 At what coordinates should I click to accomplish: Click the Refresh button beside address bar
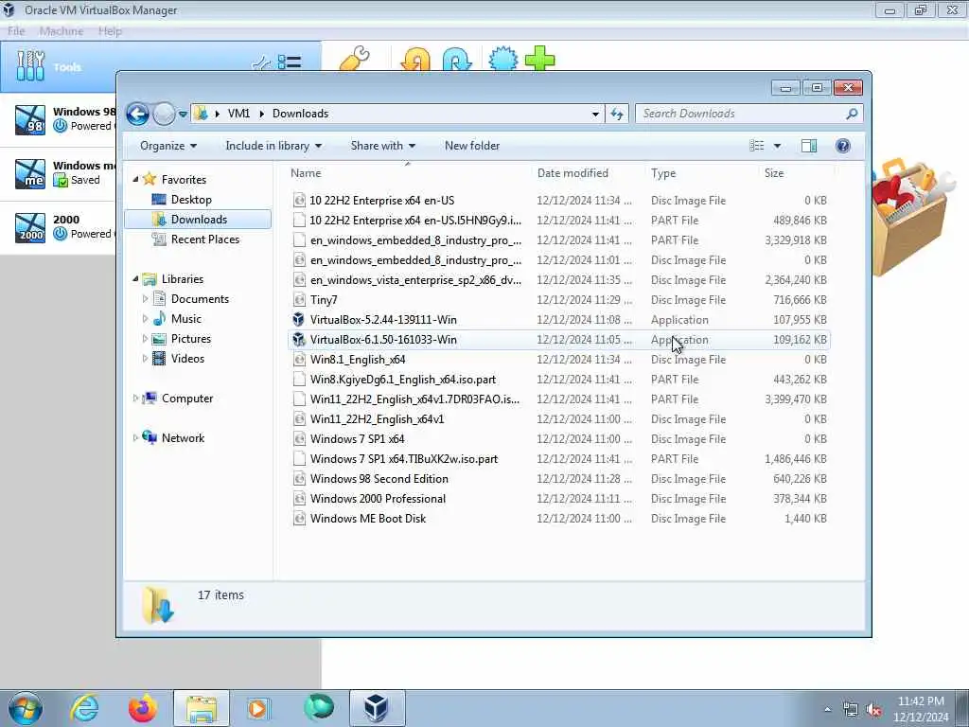[x=617, y=114]
